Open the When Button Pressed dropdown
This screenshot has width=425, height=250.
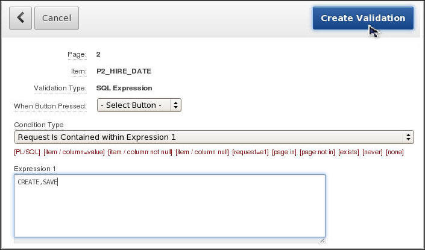(139, 105)
